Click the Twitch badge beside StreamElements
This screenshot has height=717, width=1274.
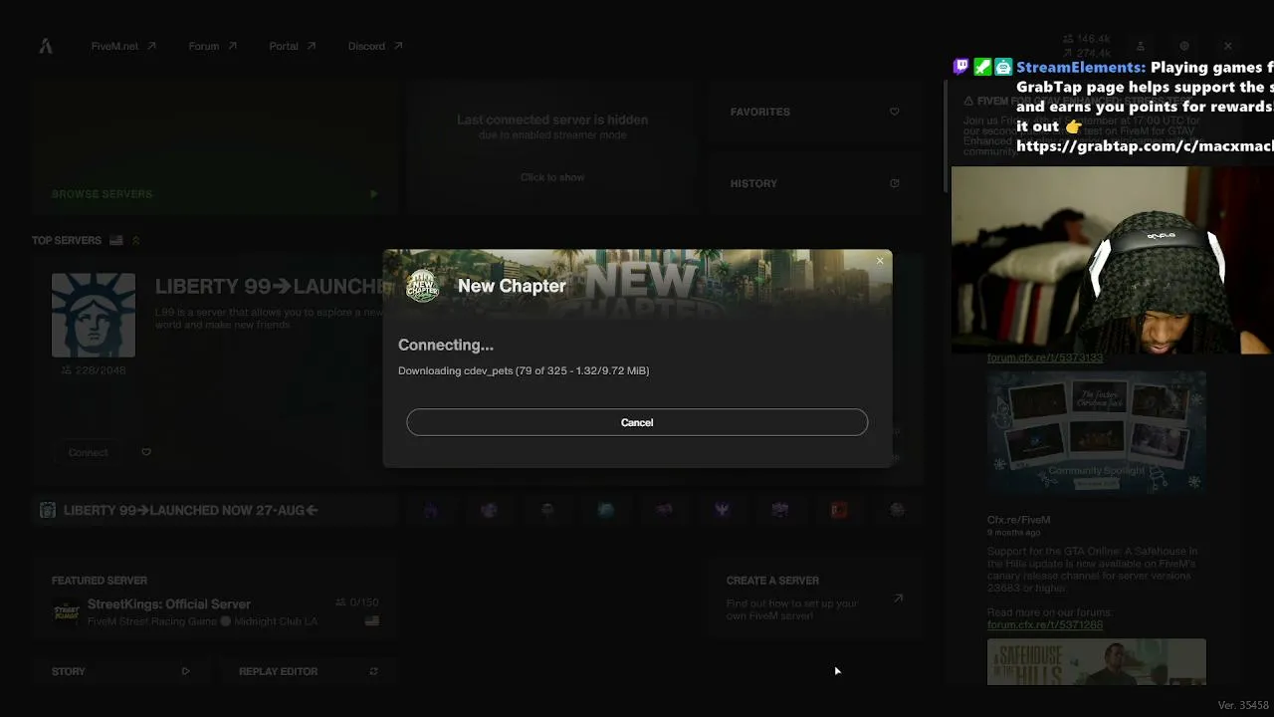click(960, 67)
